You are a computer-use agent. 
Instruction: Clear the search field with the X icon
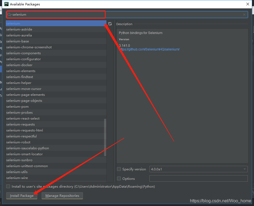coord(244,15)
